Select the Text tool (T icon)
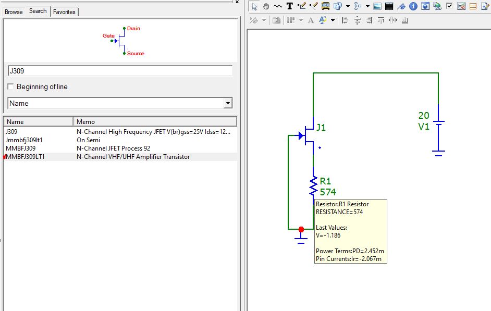Viewport: 491px width, 311px height. point(289,6)
